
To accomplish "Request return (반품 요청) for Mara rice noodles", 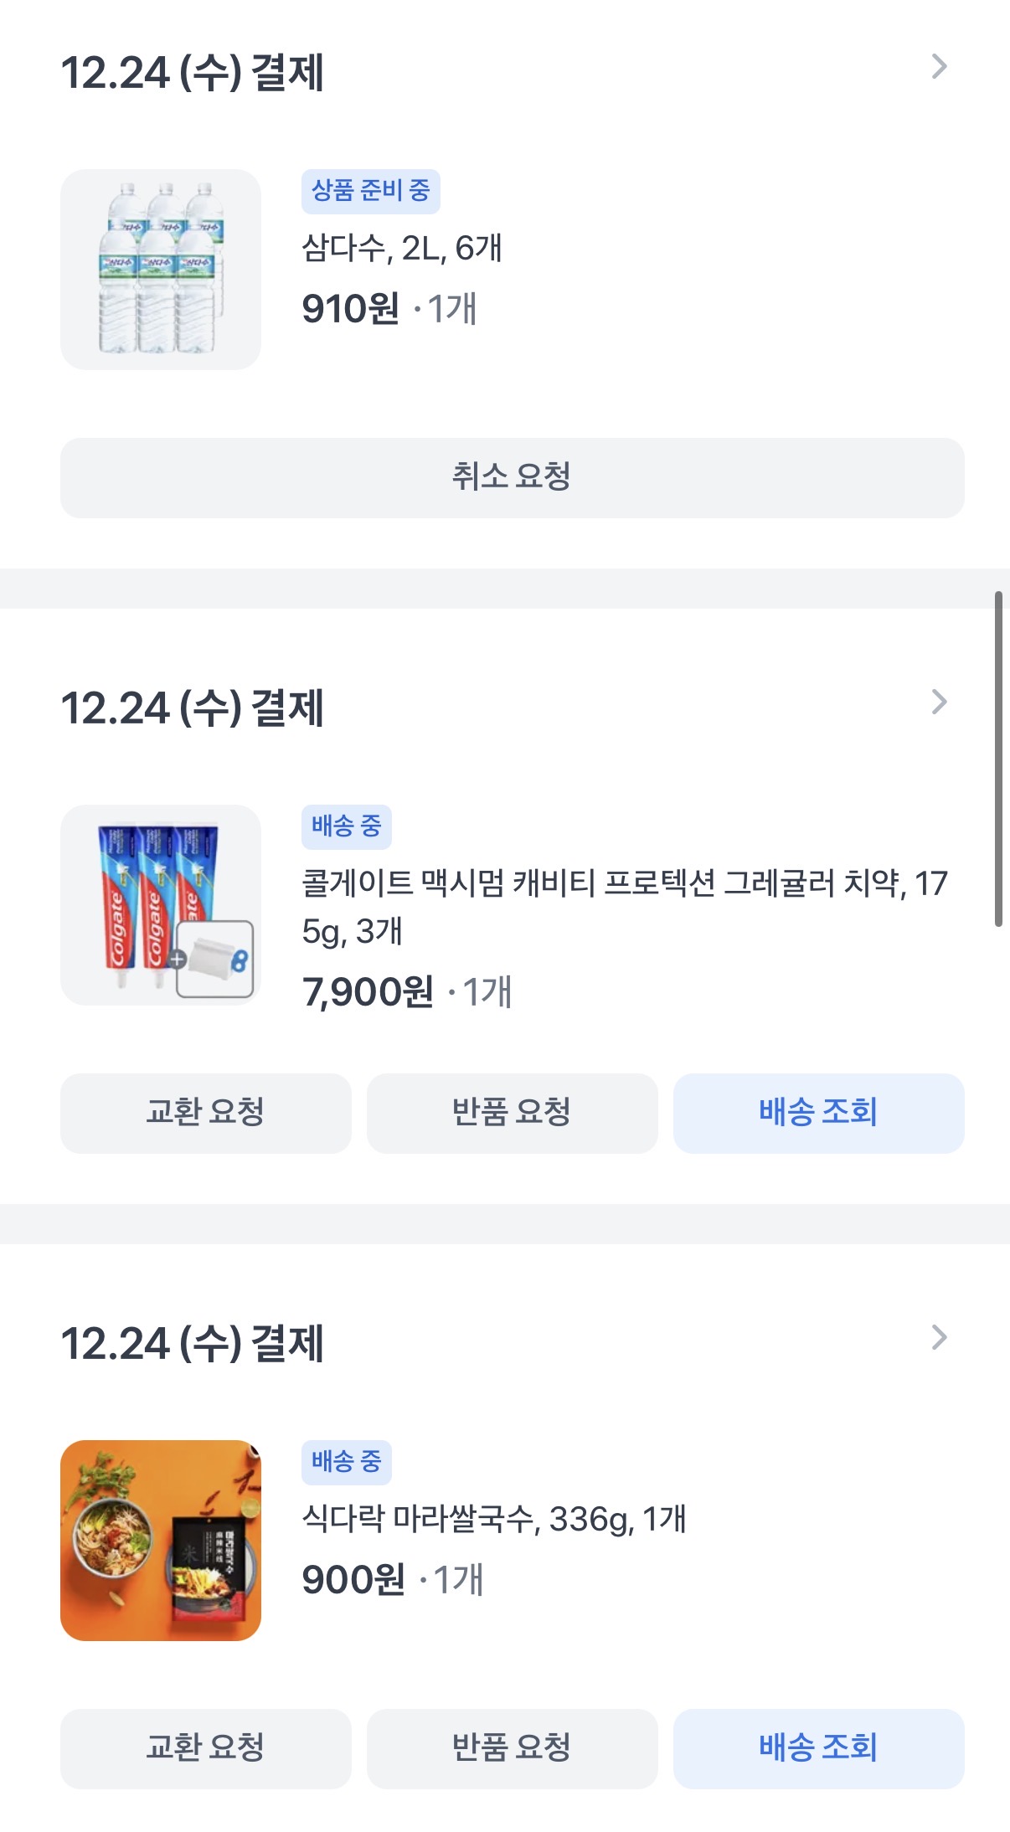I will 512,1748.
